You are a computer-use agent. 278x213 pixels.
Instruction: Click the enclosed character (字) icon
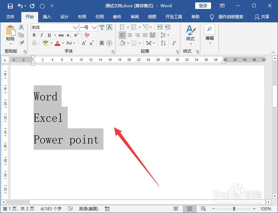tap(109, 43)
